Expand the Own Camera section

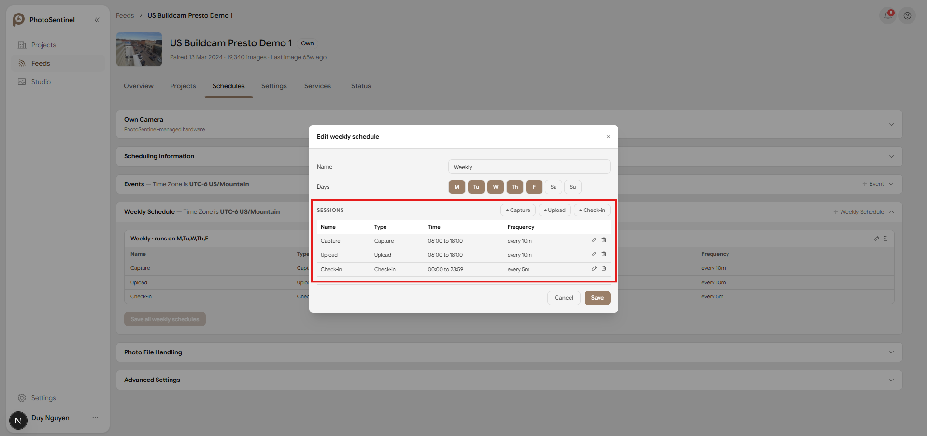tap(891, 124)
